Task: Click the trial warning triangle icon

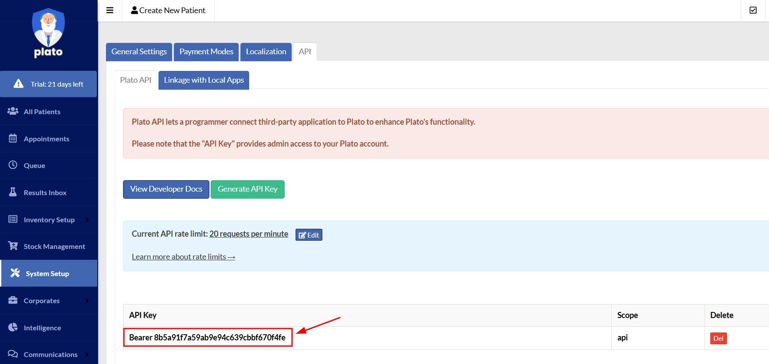Action: point(18,84)
